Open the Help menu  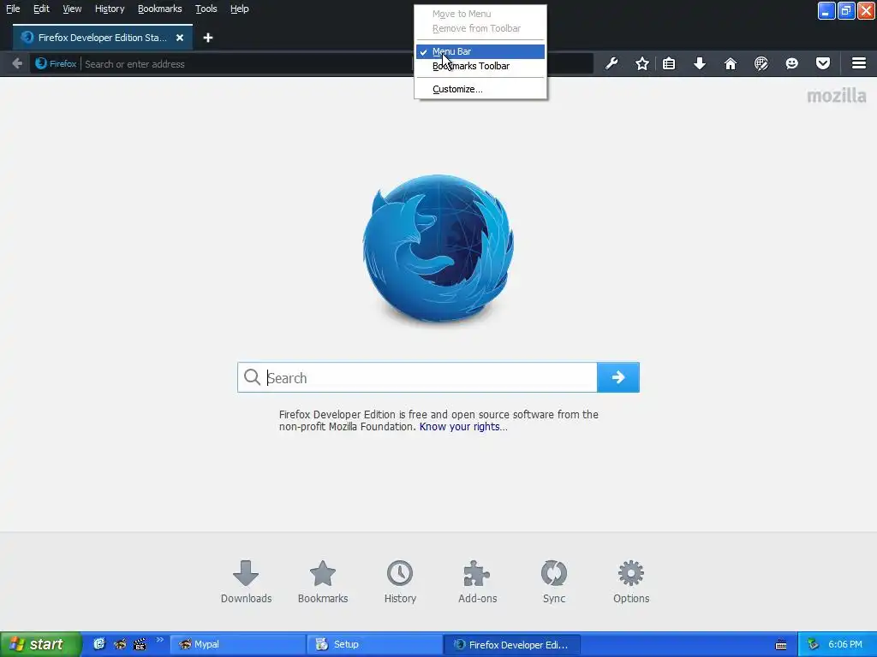click(x=240, y=9)
